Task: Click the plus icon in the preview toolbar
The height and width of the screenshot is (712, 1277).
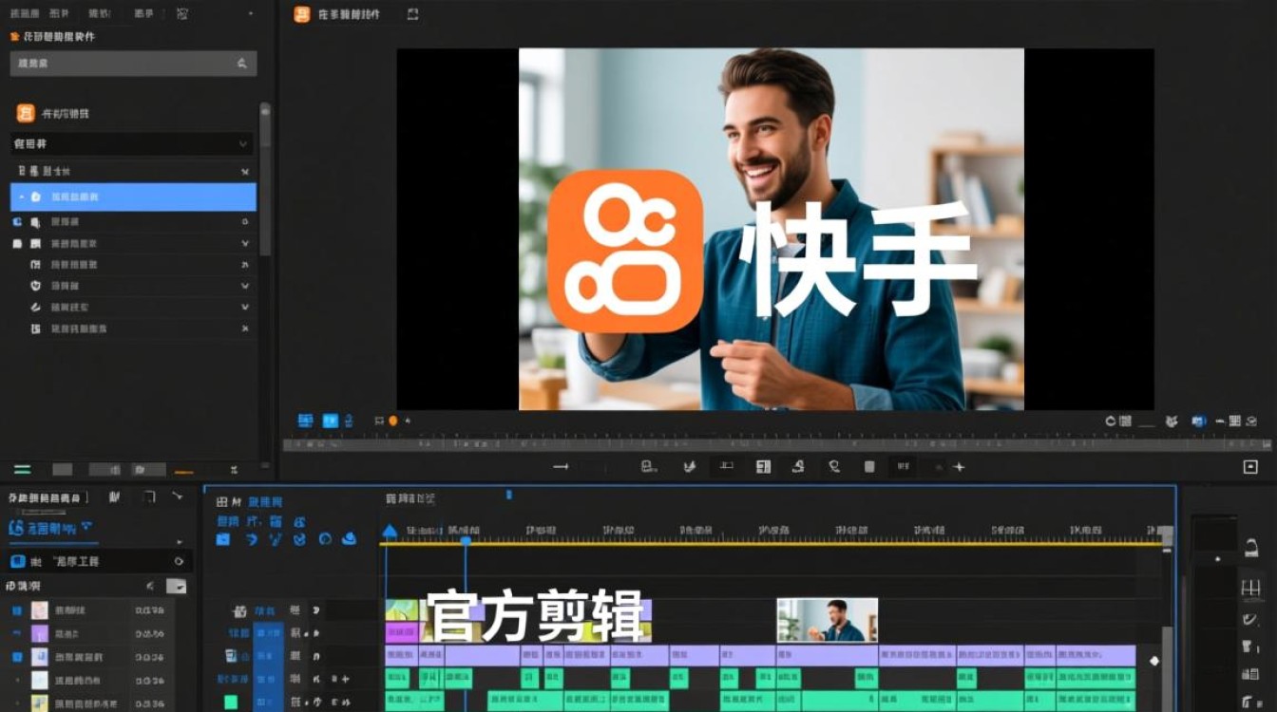Action: [959, 467]
